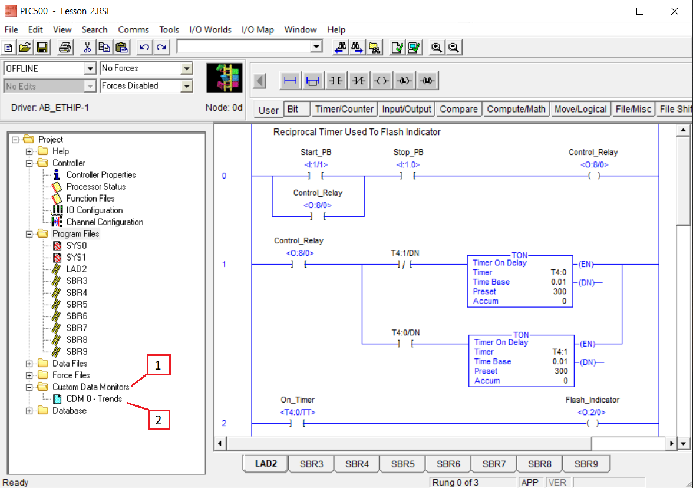This screenshot has width=693, height=488.
Task: Collapse the Controller folder node
Action: click(29, 163)
